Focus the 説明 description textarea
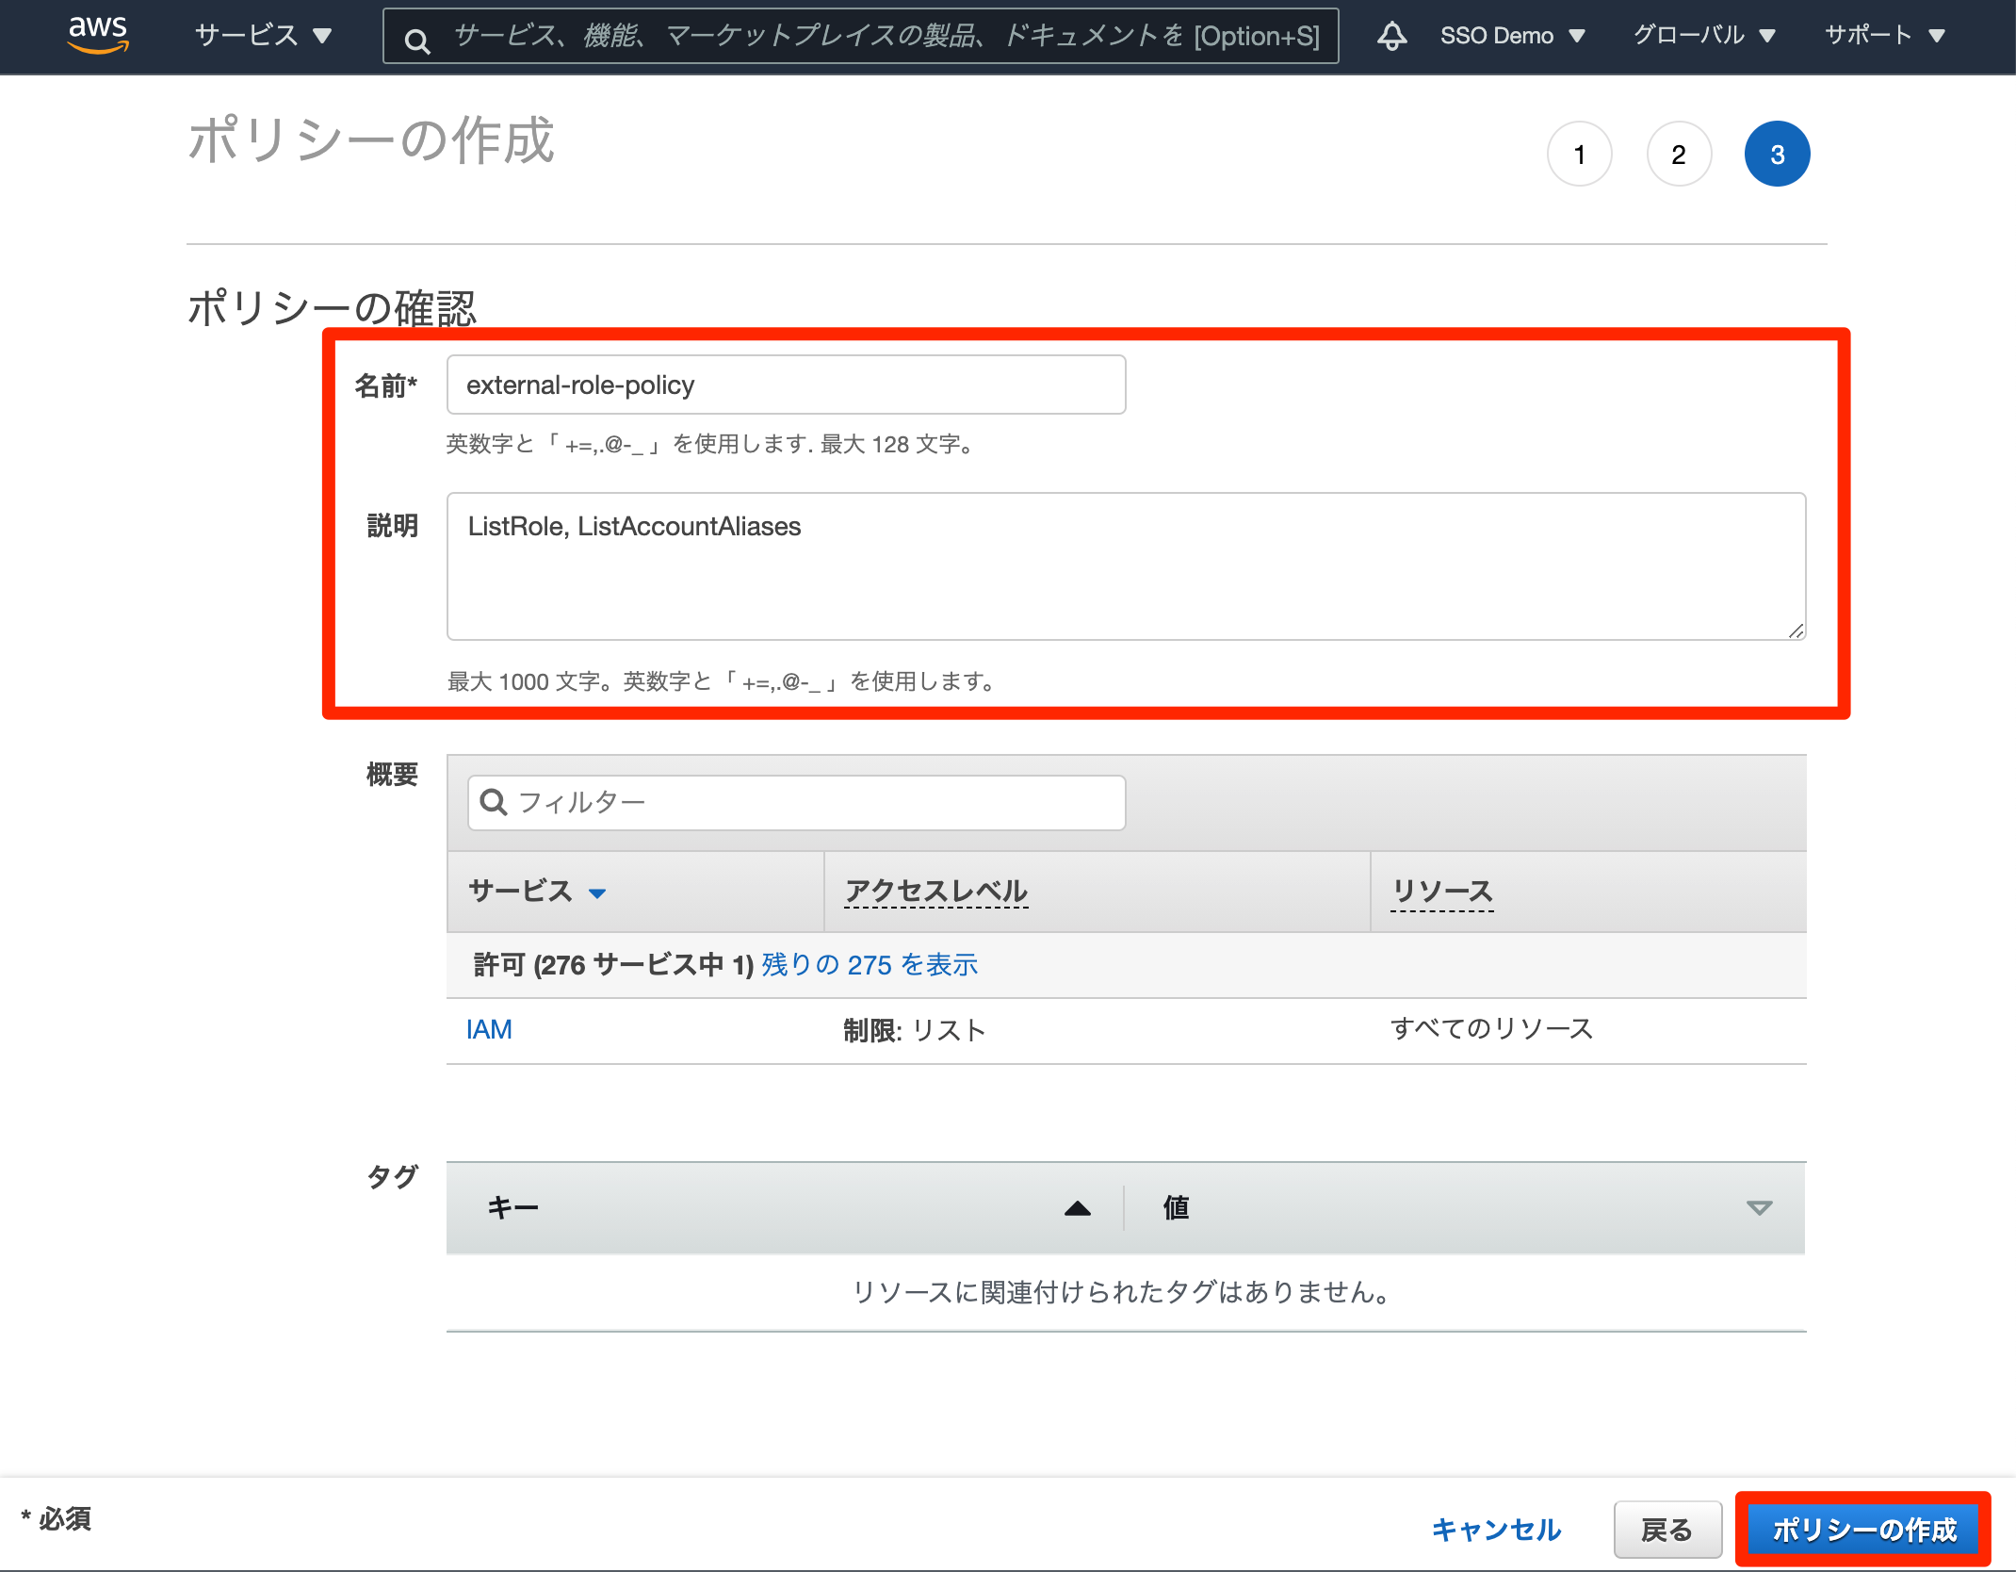This screenshot has height=1572, width=2016. [1126, 565]
